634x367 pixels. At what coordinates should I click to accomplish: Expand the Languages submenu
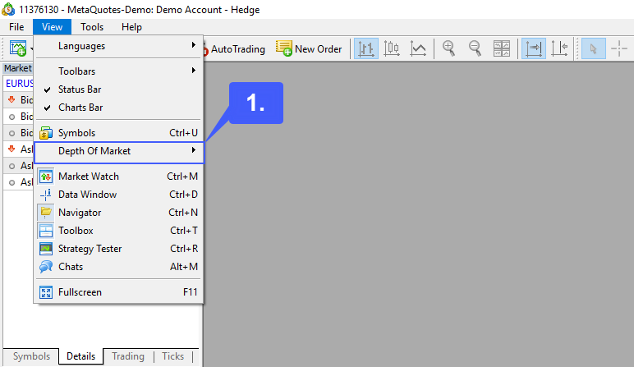point(119,46)
